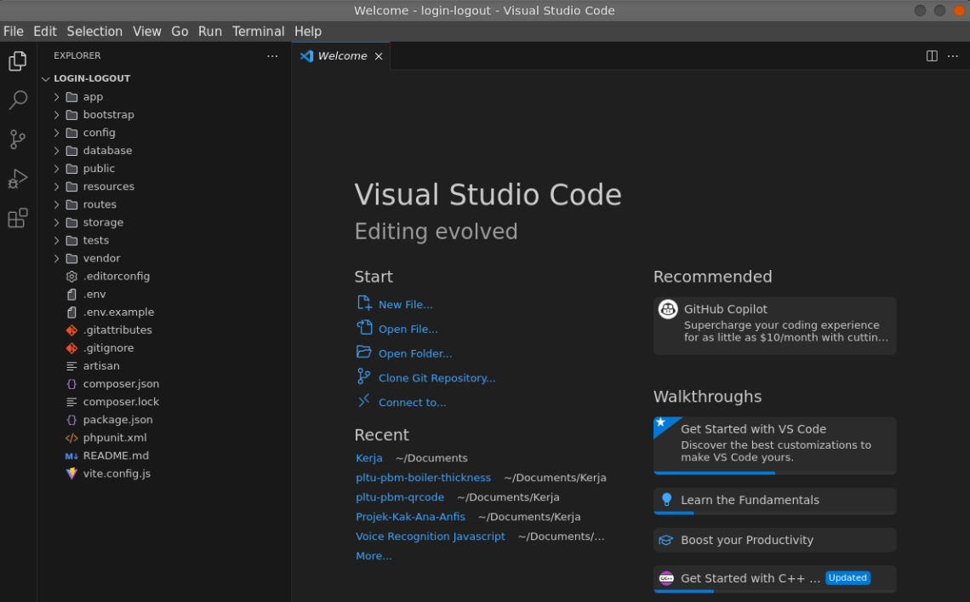Image resolution: width=970 pixels, height=602 pixels.
Task: Open Explorer more actions ellipsis
Action: pos(272,55)
